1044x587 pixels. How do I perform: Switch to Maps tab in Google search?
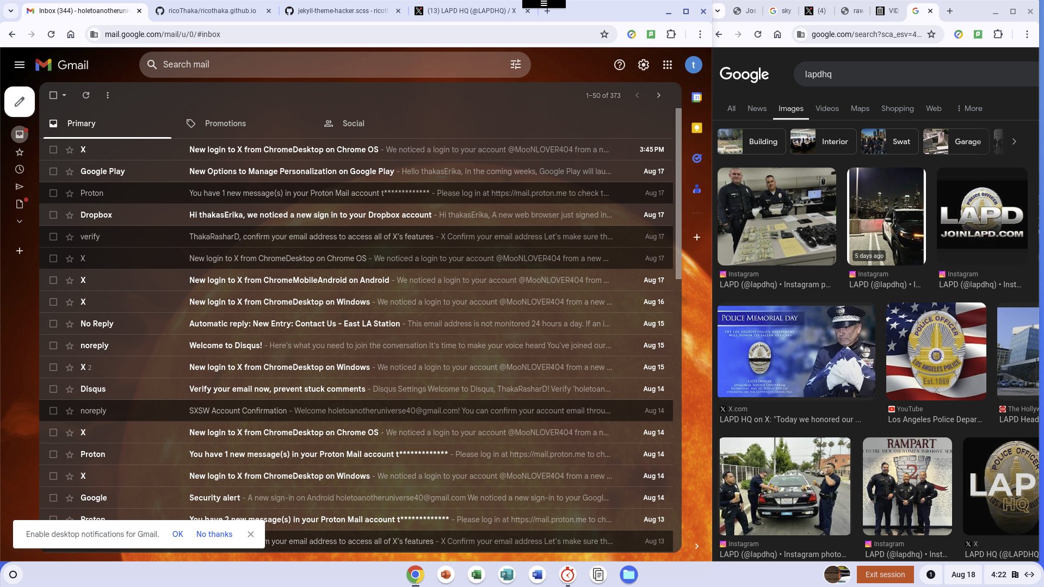(860, 108)
